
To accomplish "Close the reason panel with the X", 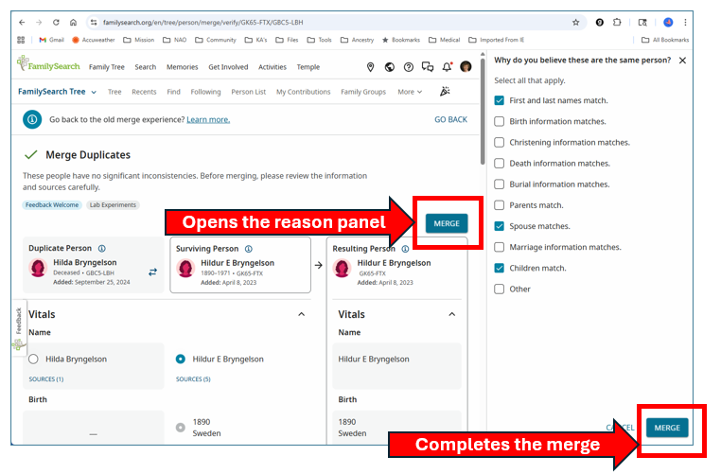I will 682,61.
